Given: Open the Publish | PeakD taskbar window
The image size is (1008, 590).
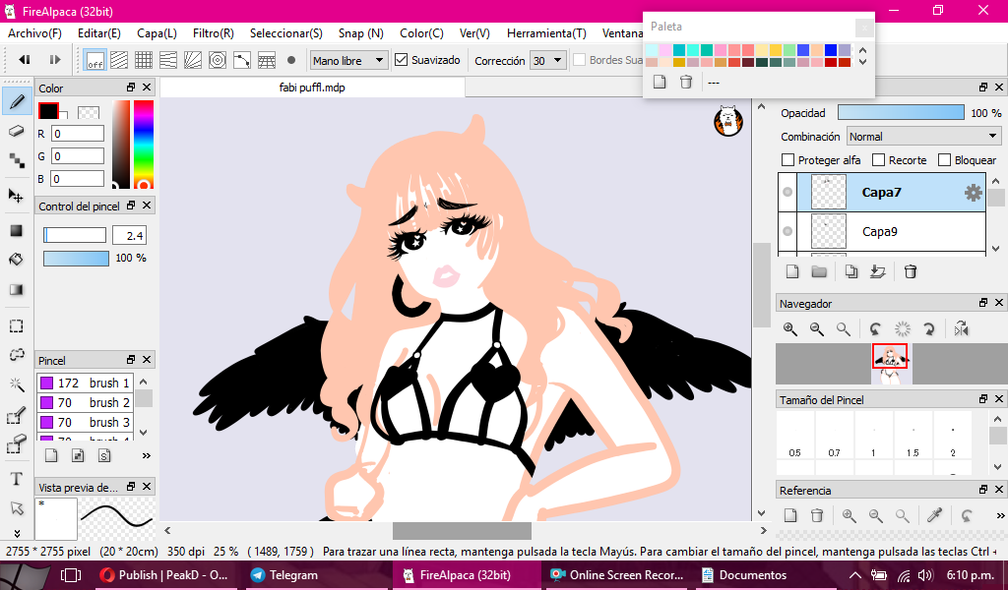Looking at the screenshot, I should [164, 575].
